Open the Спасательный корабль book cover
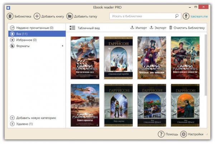The image size is (215, 144). 118,58
